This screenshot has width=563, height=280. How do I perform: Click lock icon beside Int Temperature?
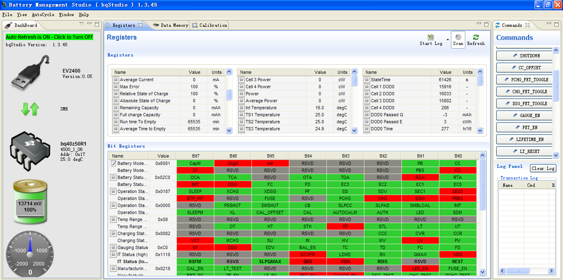(x=242, y=108)
